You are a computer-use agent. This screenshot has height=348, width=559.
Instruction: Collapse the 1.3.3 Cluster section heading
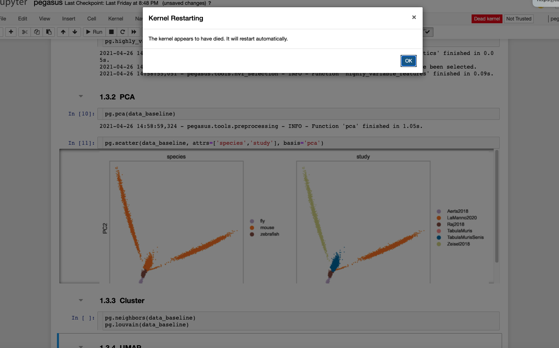[x=81, y=299]
